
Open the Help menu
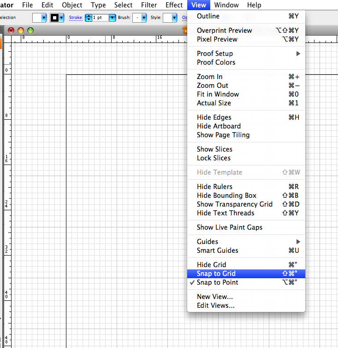point(254,5)
